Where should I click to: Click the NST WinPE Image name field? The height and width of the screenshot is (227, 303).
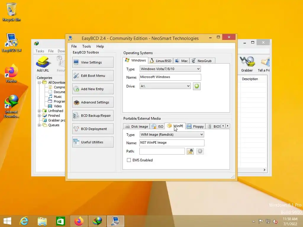click(x=172, y=143)
